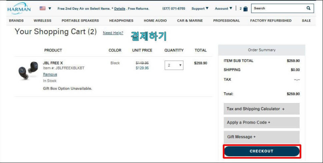The width and height of the screenshot is (323, 163).
Task: Click the search magnifier icon
Action: click(309, 8)
